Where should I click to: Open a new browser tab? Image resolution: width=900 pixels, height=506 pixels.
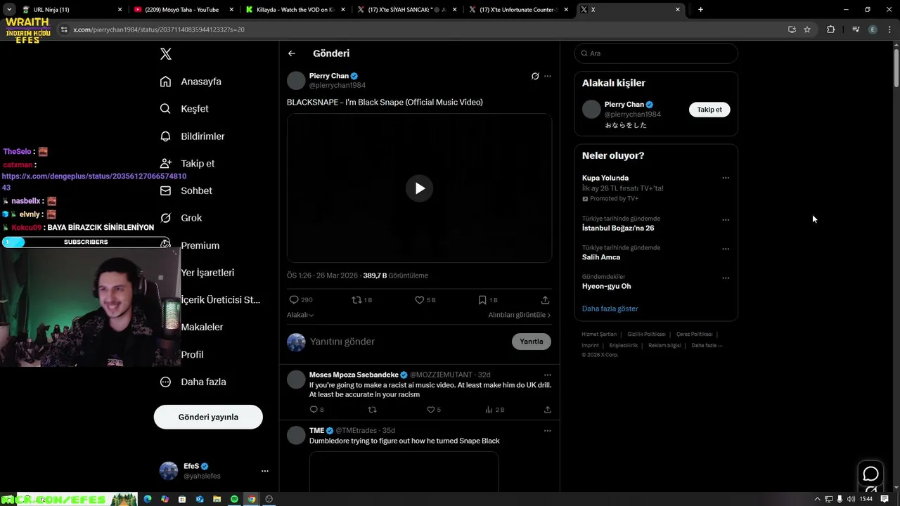pos(700,10)
